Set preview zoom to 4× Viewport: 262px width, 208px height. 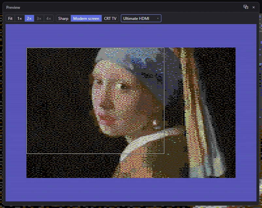click(49, 18)
